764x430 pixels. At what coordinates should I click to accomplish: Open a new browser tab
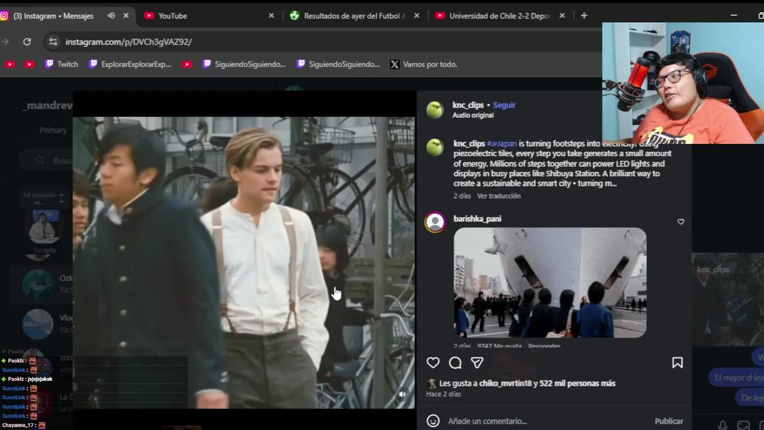pyautogui.click(x=584, y=16)
